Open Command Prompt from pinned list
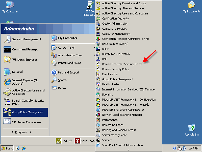The image size is (202, 152). [7, 49]
